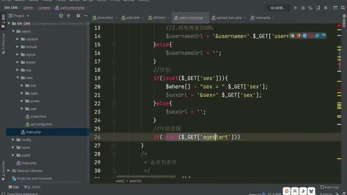Screen dimensions: 347x195
Task: Expand the model folder
Action: point(17,62)
